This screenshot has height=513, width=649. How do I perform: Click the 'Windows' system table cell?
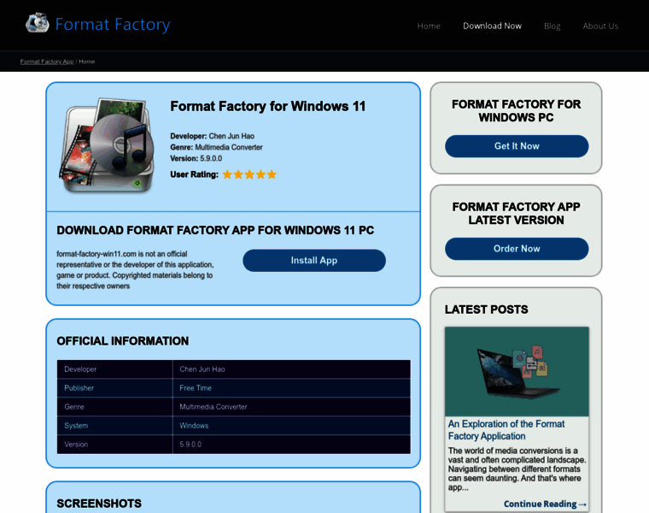(291, 426)
